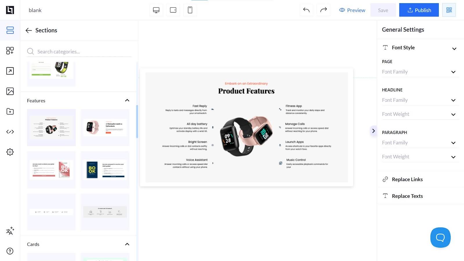The image size is (464, 261).
Task: Collapse the Features category
Action: click(127, 100)
